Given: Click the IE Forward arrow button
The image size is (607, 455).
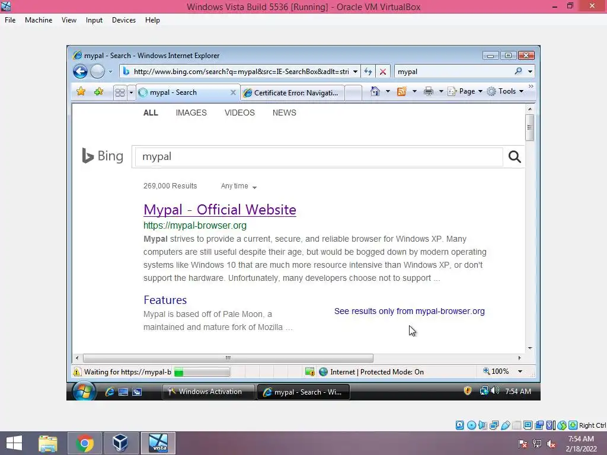Looking at the screenshot, I should pyautogui.click(x=97, y=72).
